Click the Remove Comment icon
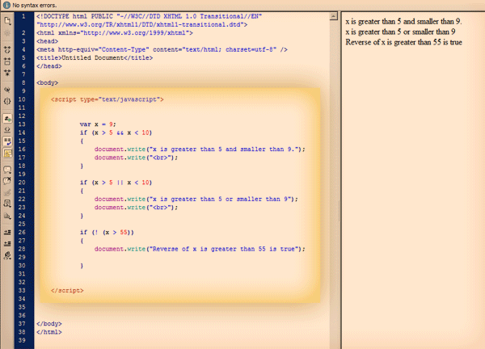This screenshot has height=349, width=485. click(7, 181)
